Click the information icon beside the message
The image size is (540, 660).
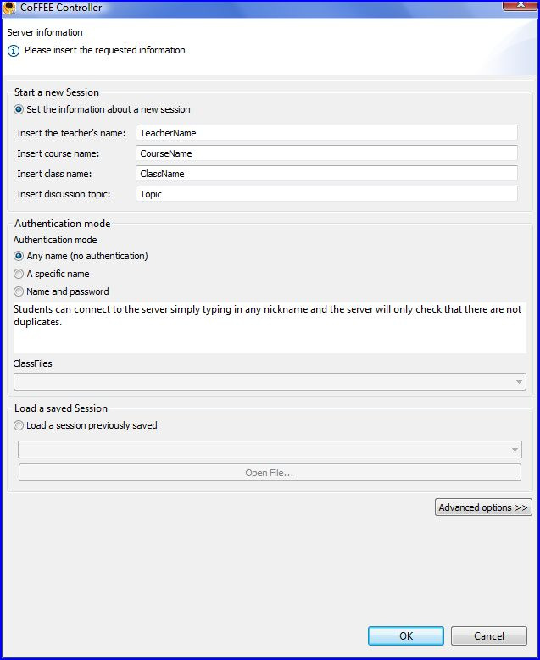(14, 51)
